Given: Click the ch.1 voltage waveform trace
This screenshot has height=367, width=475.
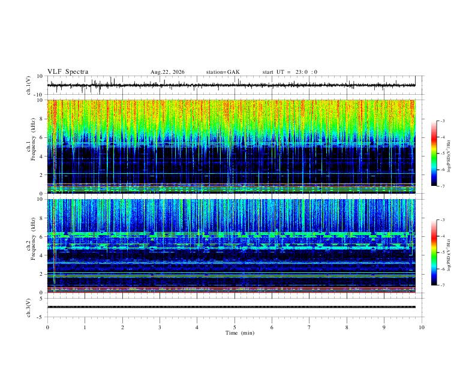Looking at the screenshot, I should 231,85.
